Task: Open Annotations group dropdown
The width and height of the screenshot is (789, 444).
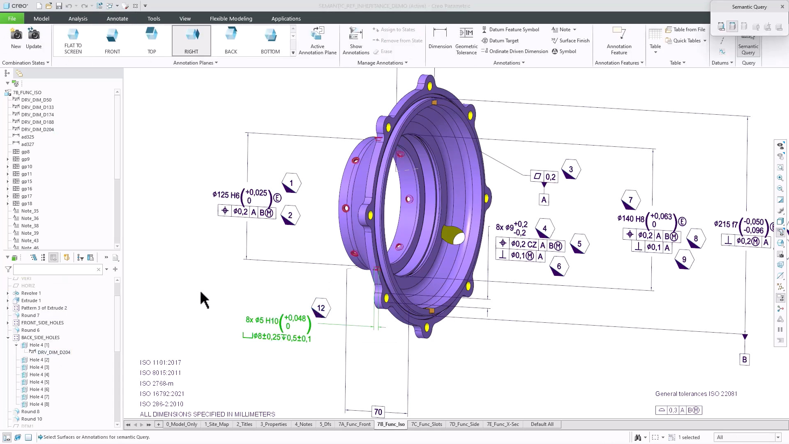Action: point(509,63)
